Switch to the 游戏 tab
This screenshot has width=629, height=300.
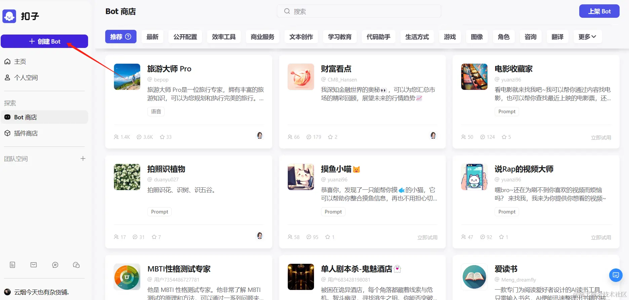(450, 37)
